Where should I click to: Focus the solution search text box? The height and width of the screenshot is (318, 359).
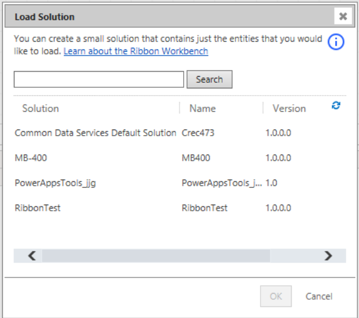pos(99,79)
